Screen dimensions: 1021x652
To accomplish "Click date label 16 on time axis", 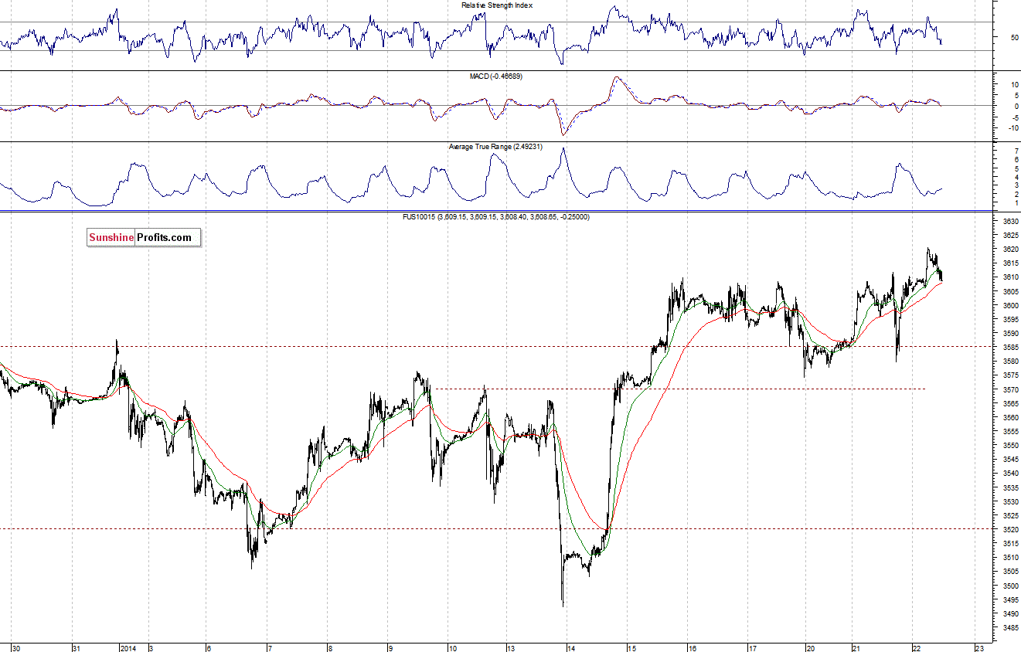I will (x=693, y=647).
